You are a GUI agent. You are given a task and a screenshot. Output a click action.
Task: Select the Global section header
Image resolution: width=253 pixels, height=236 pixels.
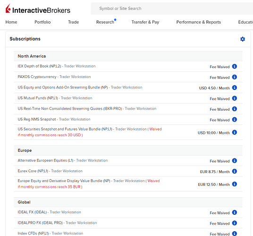click(128, 202)
